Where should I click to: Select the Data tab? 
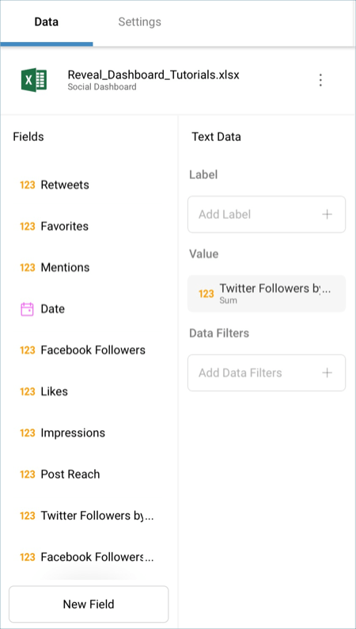47,21
